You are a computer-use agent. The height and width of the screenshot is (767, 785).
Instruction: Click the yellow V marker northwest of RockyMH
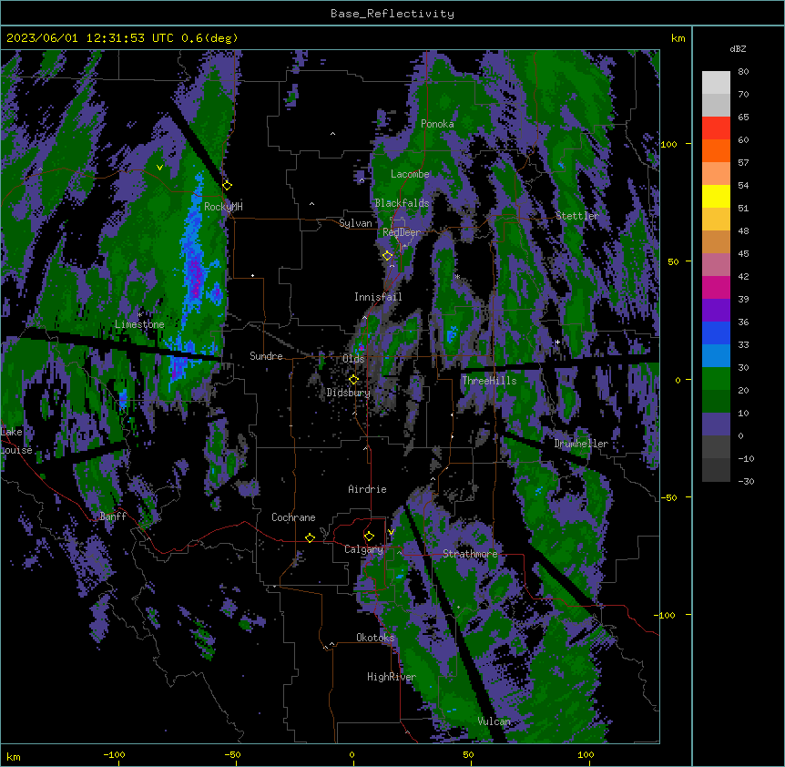tap(159, 168)
